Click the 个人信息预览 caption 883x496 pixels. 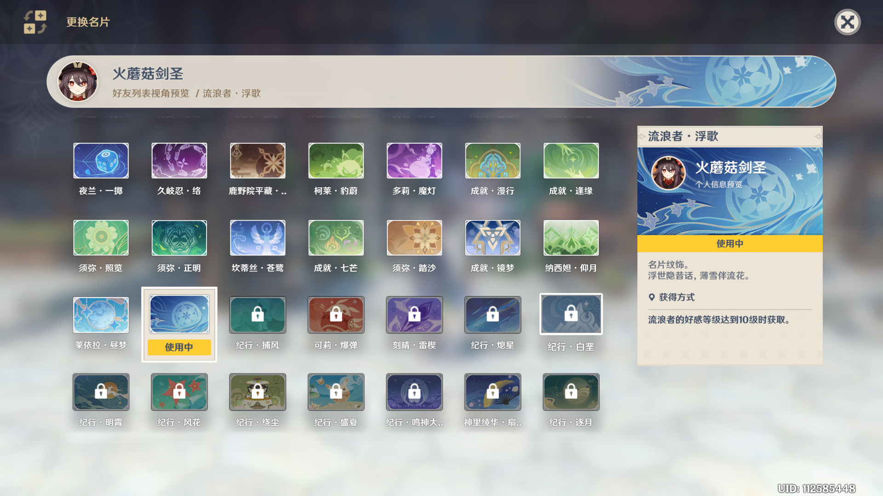719,185
